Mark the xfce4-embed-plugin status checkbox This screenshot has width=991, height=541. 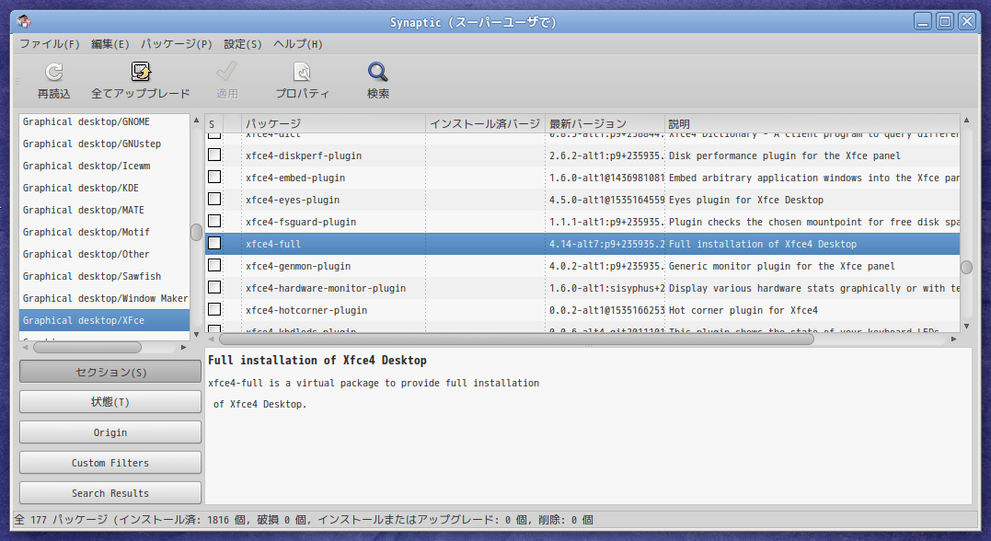pos(214,177)
